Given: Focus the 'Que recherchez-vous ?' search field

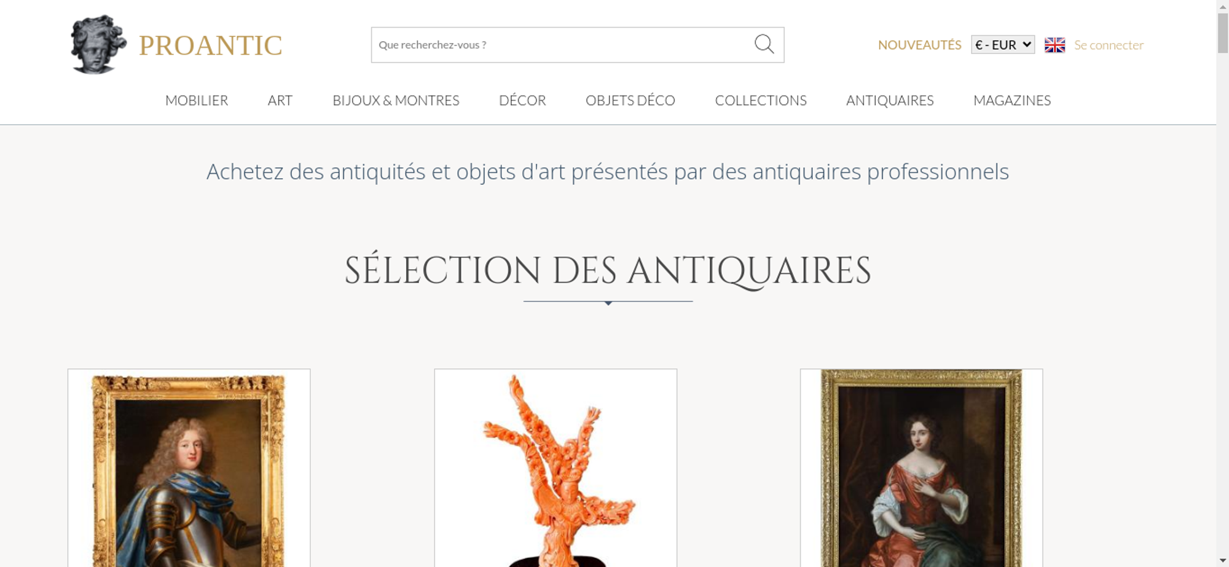Looking at the screenshot, I should tap(562, 45).
